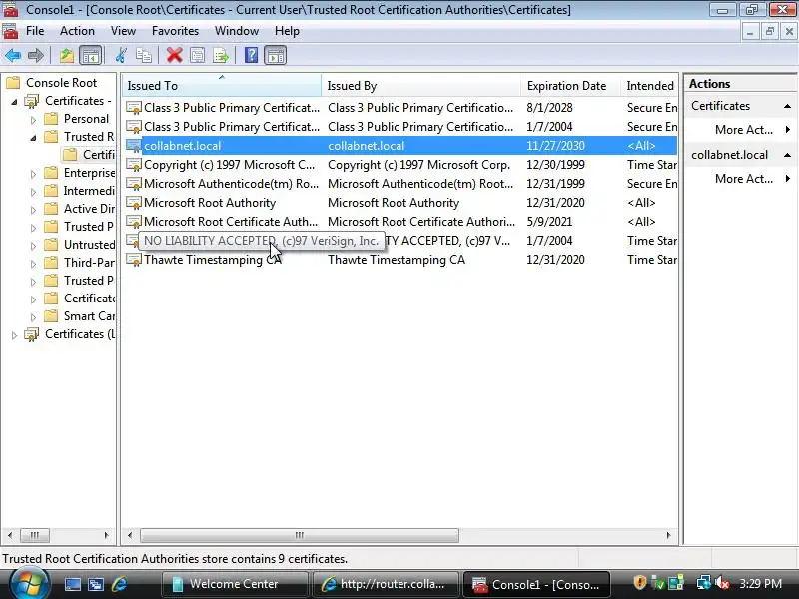Select Thawte Timestamping CA certificate row
This screenshot has width=799, height=599.
click(400, 260)
